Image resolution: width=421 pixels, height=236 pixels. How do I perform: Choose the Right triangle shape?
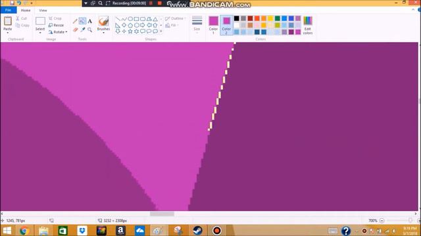tap(118, 25)
